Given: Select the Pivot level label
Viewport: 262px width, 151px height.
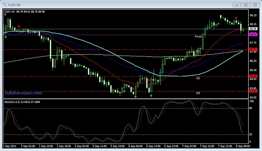Looking at the screenshot, I should tap(198, 36).
